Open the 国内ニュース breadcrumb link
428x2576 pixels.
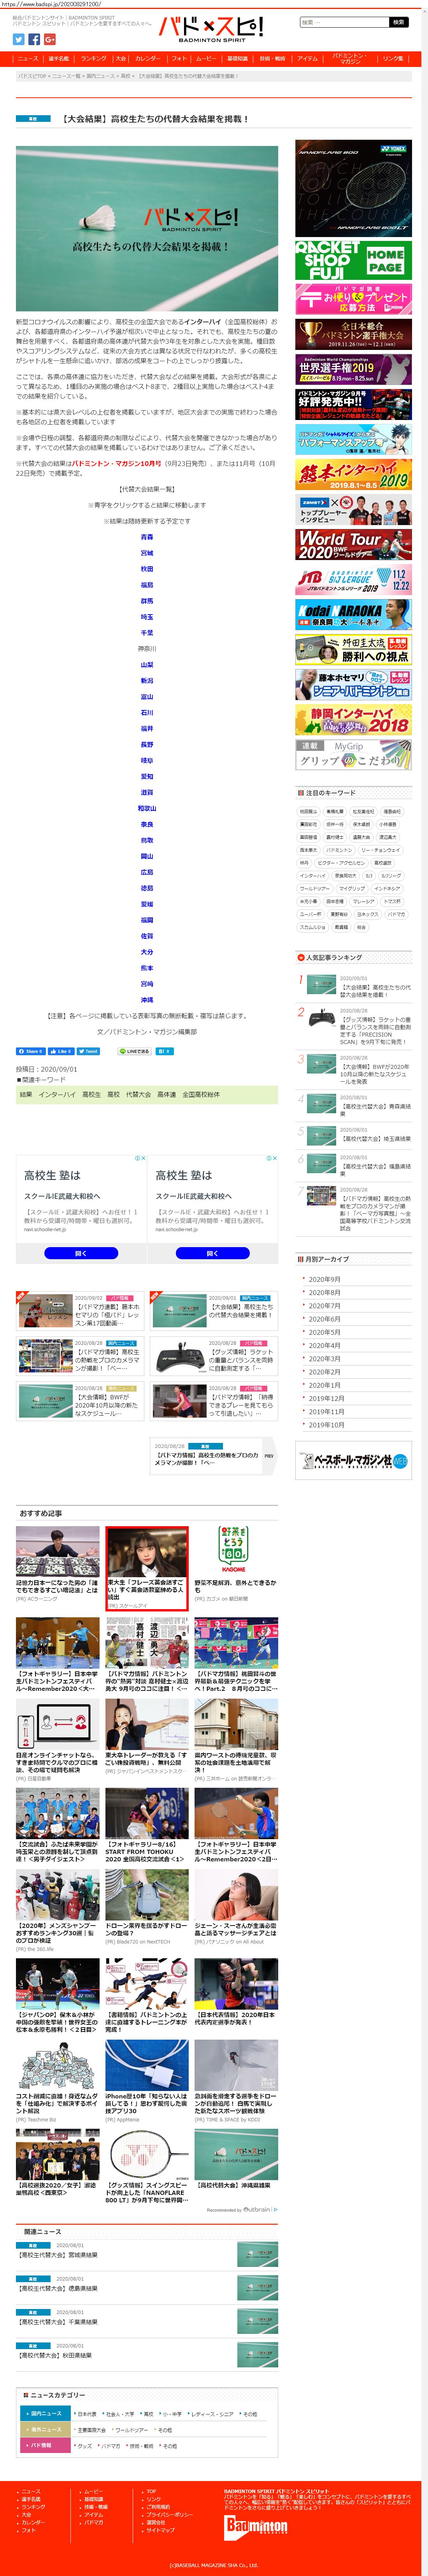tap(101, 75)
